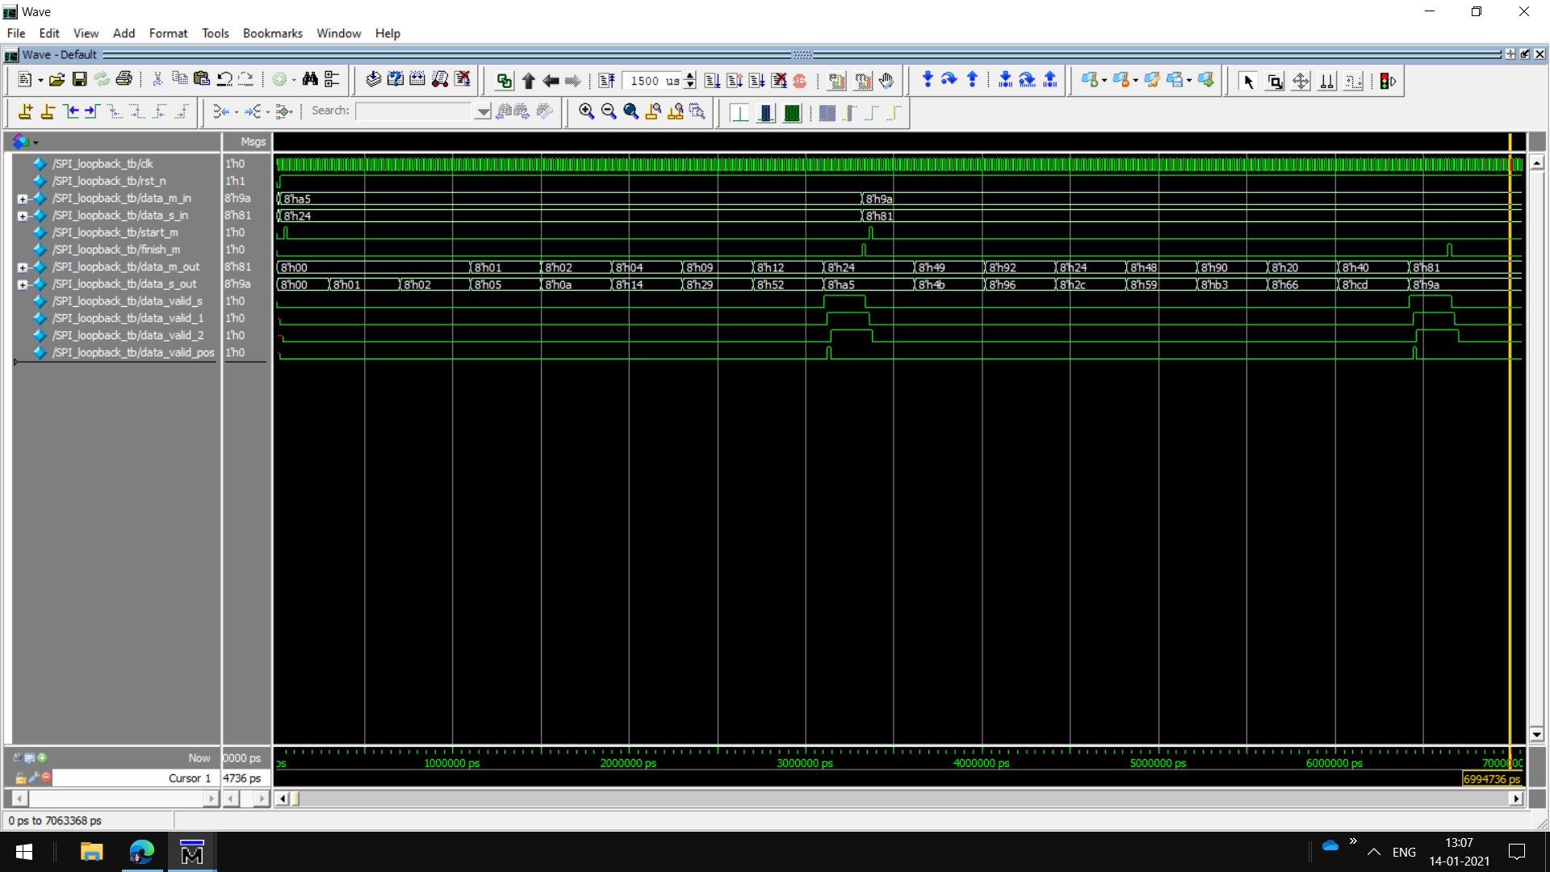Viewport: 1550px width, 872px height.
Task: Expand the data_s_out signal bus
Action: point(23,284)
